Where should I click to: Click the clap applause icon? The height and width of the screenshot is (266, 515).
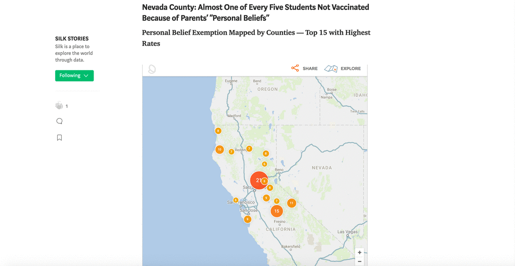coord(59,106)
